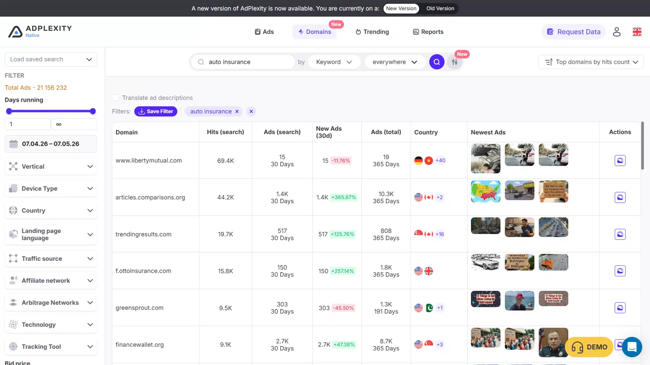The height and width of the screenshot is (365, 650).
Task: Click +16 countries badge for trendingresults.com
Action: pyautogui.click(x=440, y=234)
